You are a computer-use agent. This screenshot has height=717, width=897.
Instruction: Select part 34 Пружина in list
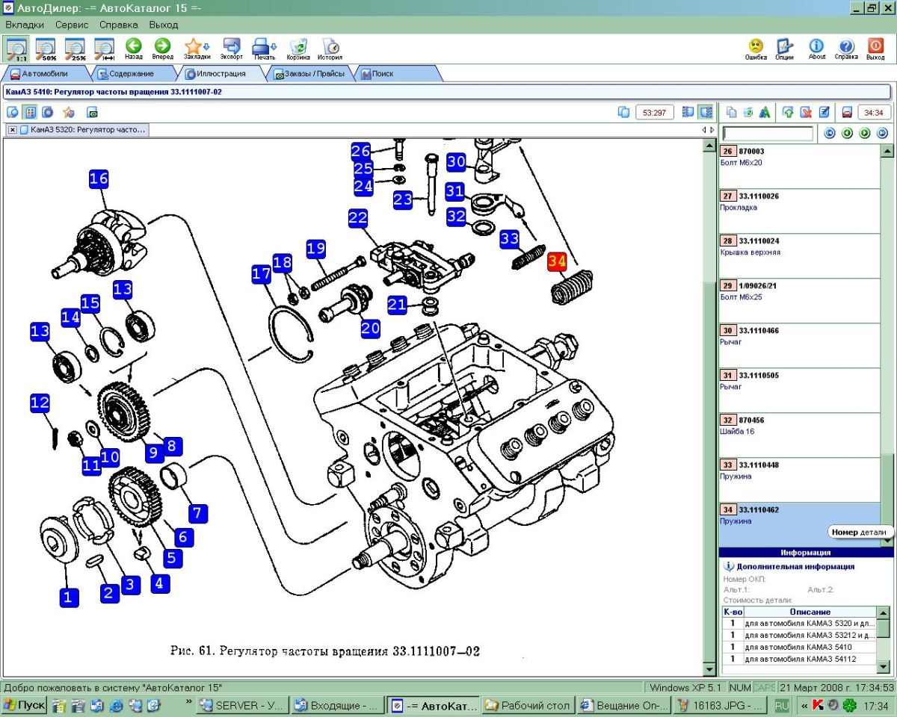799,524
